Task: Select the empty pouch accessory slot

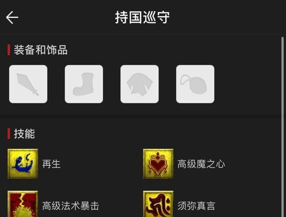Action: click(x=195, y=84)
